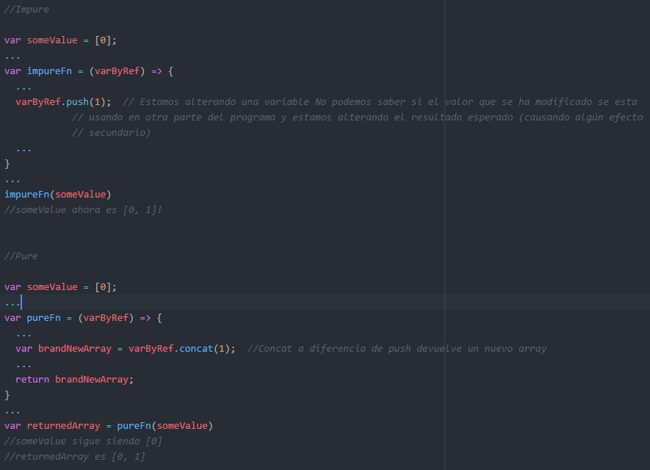Click the impureFn(someValue) function call
The width and height of the screenshot is (650, 470).
(57, 194)
